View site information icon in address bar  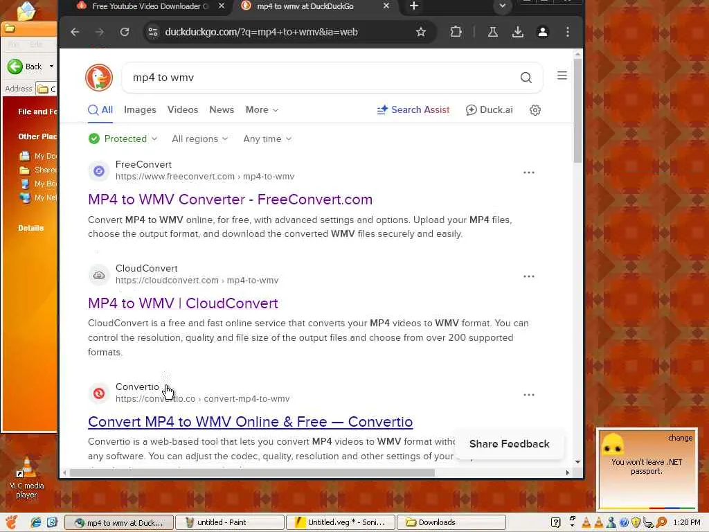coord(153,32)
